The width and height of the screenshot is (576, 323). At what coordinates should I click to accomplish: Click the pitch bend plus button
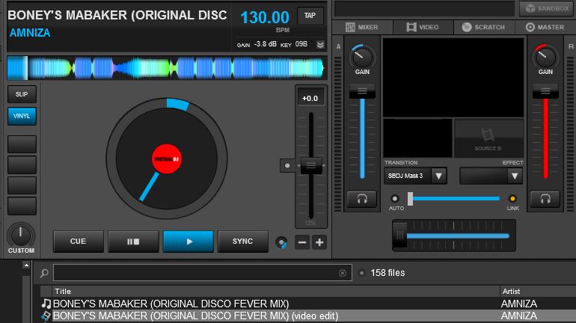tap(319, 242)
